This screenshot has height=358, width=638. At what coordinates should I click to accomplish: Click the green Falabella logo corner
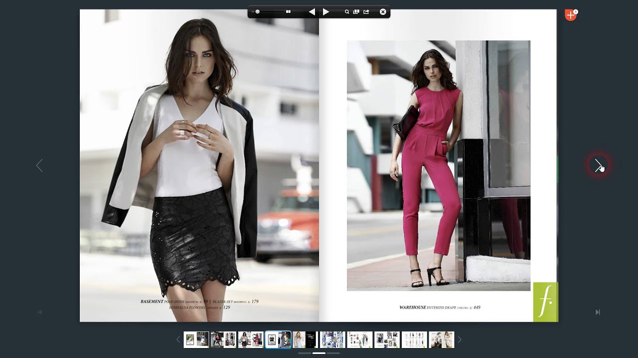click(545, 302)
